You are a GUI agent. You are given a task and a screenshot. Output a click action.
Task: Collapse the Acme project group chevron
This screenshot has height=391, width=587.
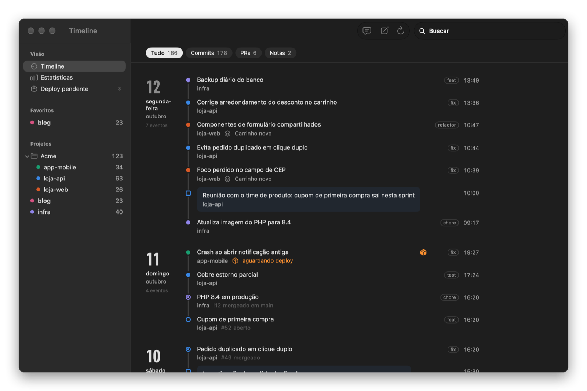coord(27,156)
